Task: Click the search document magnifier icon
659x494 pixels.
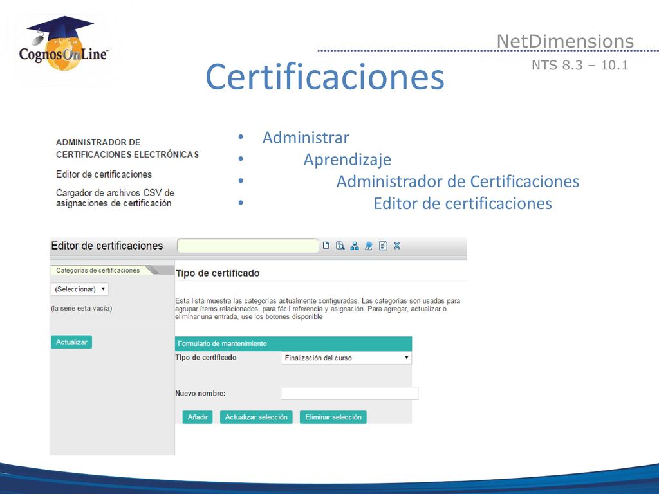Action: pos(340,246)
